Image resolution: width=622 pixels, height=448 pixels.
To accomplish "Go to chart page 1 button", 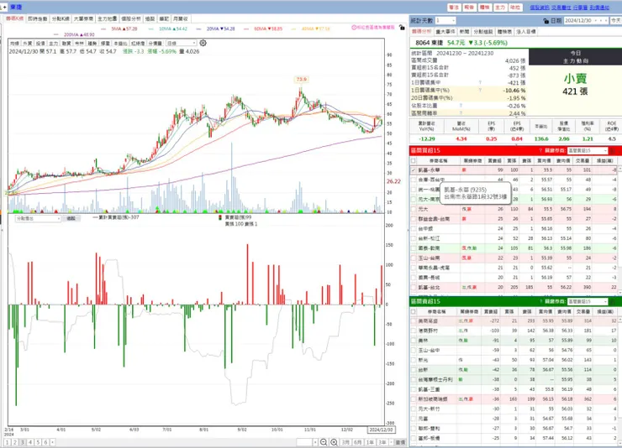I will (x=7, y=442).
